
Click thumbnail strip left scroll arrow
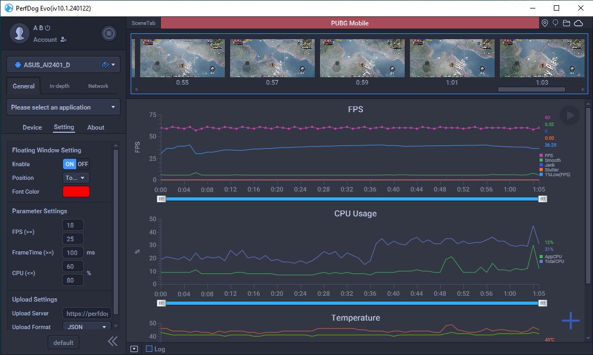(x=136, y=89)
